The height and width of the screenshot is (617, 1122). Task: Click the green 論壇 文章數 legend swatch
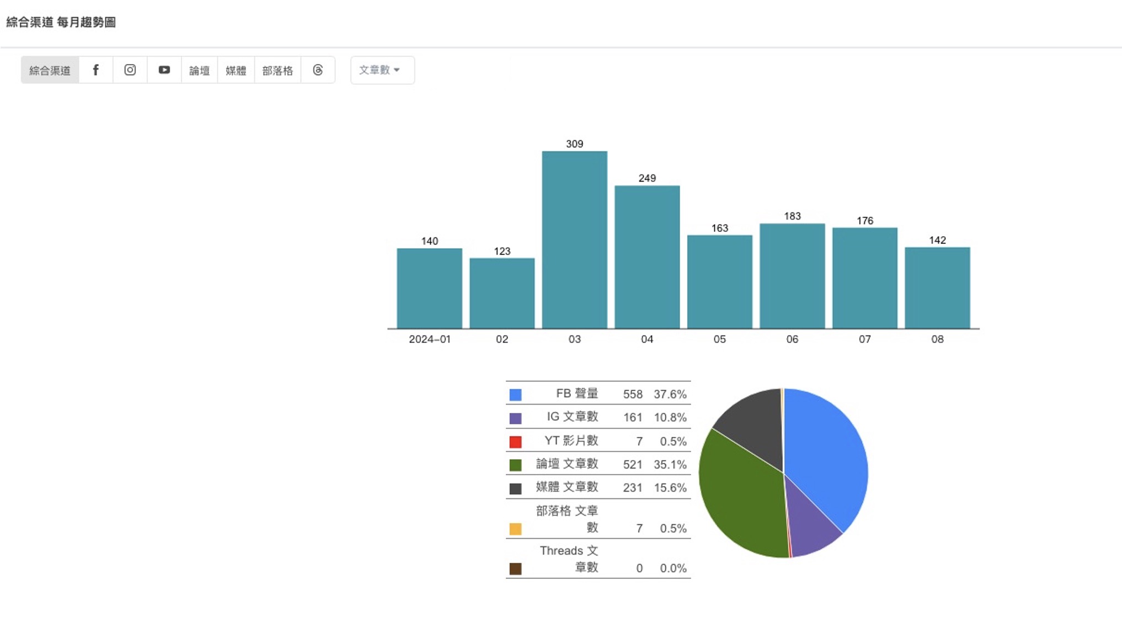click(x=515, y=465)
